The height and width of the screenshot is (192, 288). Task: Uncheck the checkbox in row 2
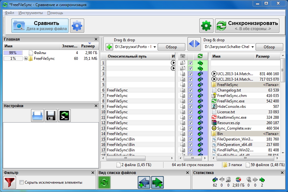[x=190, y=68]
